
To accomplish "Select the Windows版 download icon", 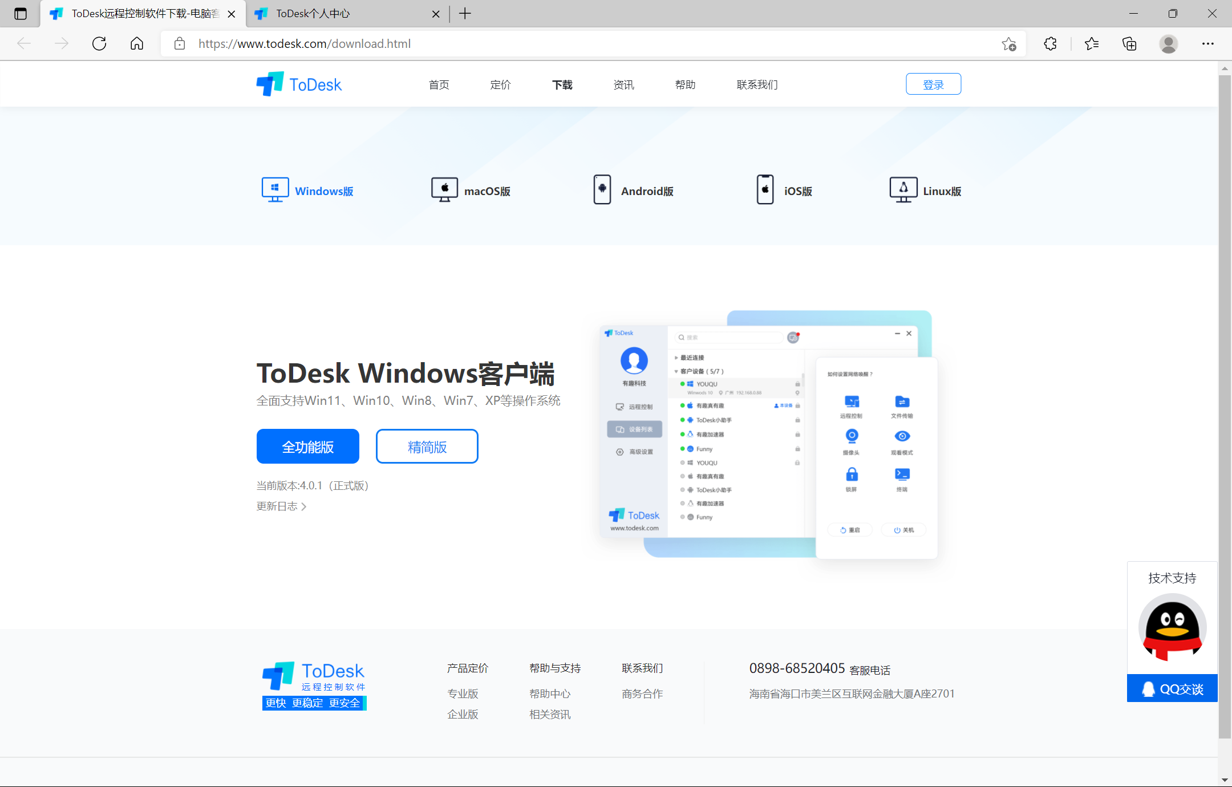I will [x=275, y=189].
